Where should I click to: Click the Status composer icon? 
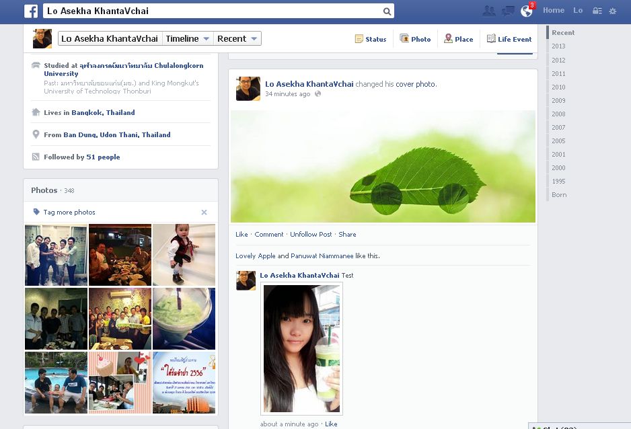point(359,39)
